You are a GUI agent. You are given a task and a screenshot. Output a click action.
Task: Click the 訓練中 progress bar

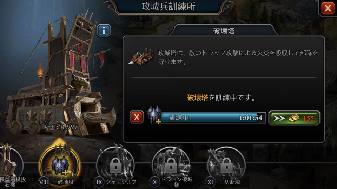click(x=213, y=118)
